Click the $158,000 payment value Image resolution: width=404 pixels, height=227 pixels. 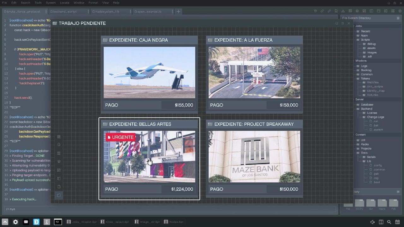(289, 105)
